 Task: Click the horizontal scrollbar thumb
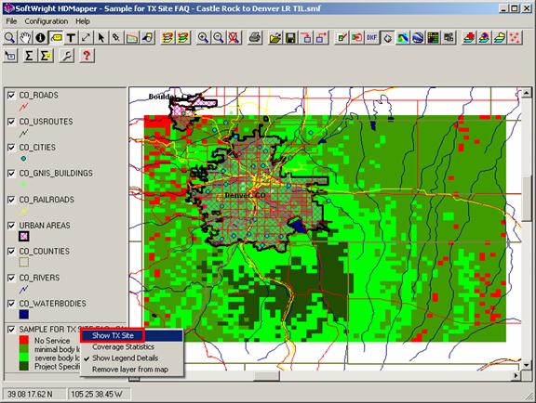pyautogui.click(x=267, y=376)
